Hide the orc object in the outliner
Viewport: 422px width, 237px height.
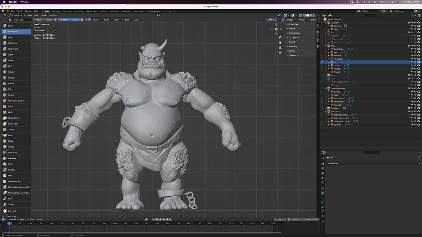pyautogui.click(x=415, y=61)
